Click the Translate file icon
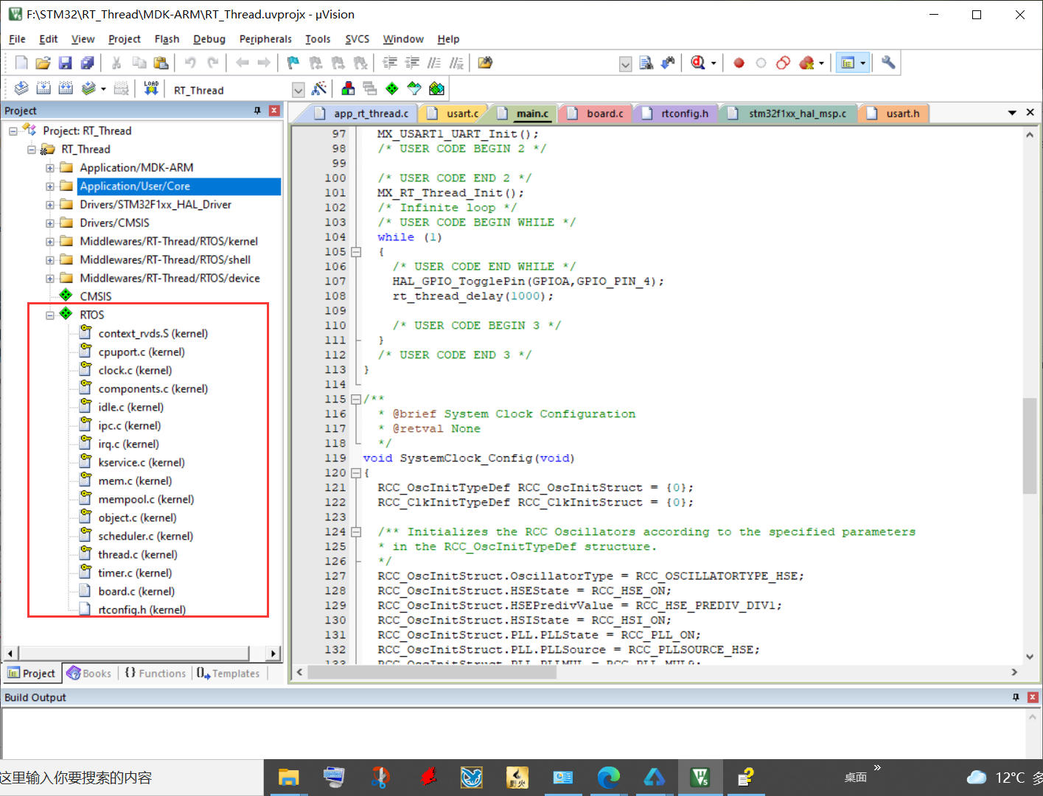1043x796 pixels. (21, 89)
